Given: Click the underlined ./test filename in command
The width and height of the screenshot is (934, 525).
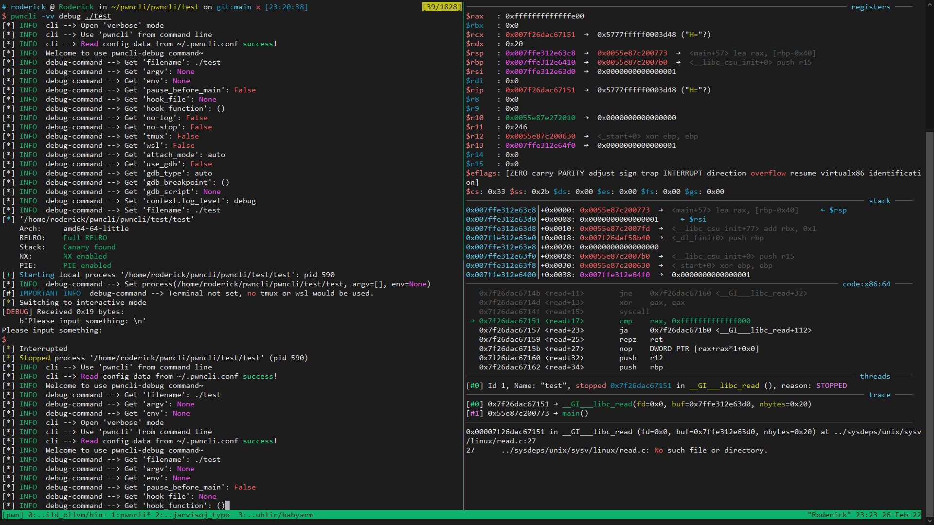Looking at the screenshot, I should pos(98,16).
